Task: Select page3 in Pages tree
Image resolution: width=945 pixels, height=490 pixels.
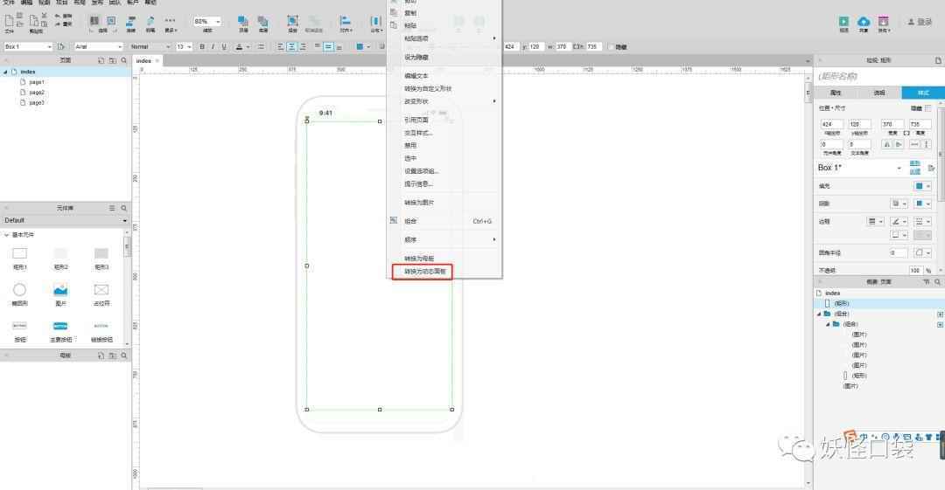Action: pyautogui.click(x=37, y=102)
